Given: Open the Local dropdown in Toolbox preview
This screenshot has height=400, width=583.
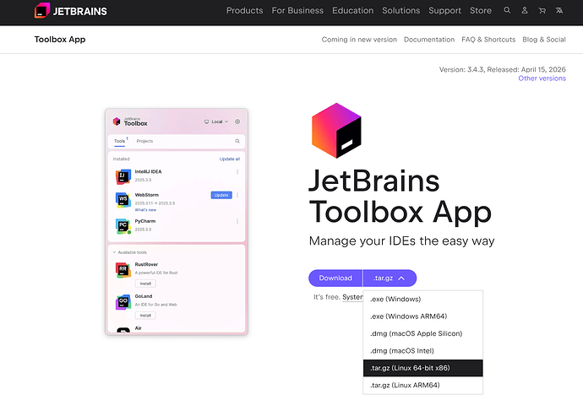Looking at the screenshot, I should coord(216,122).
